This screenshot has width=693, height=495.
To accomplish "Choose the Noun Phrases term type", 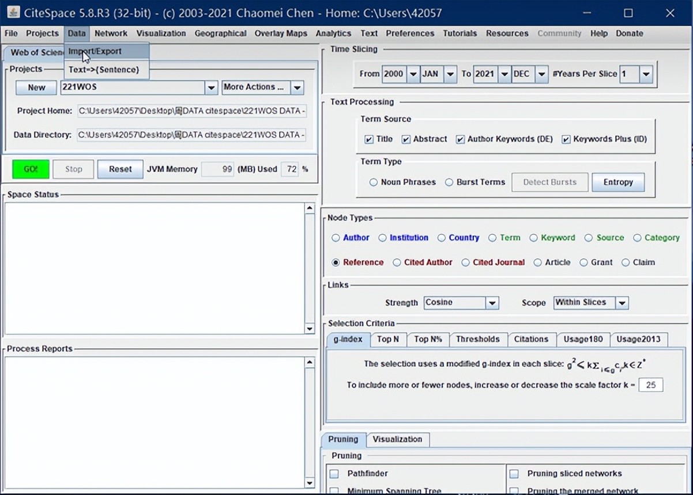I will 374,182.
